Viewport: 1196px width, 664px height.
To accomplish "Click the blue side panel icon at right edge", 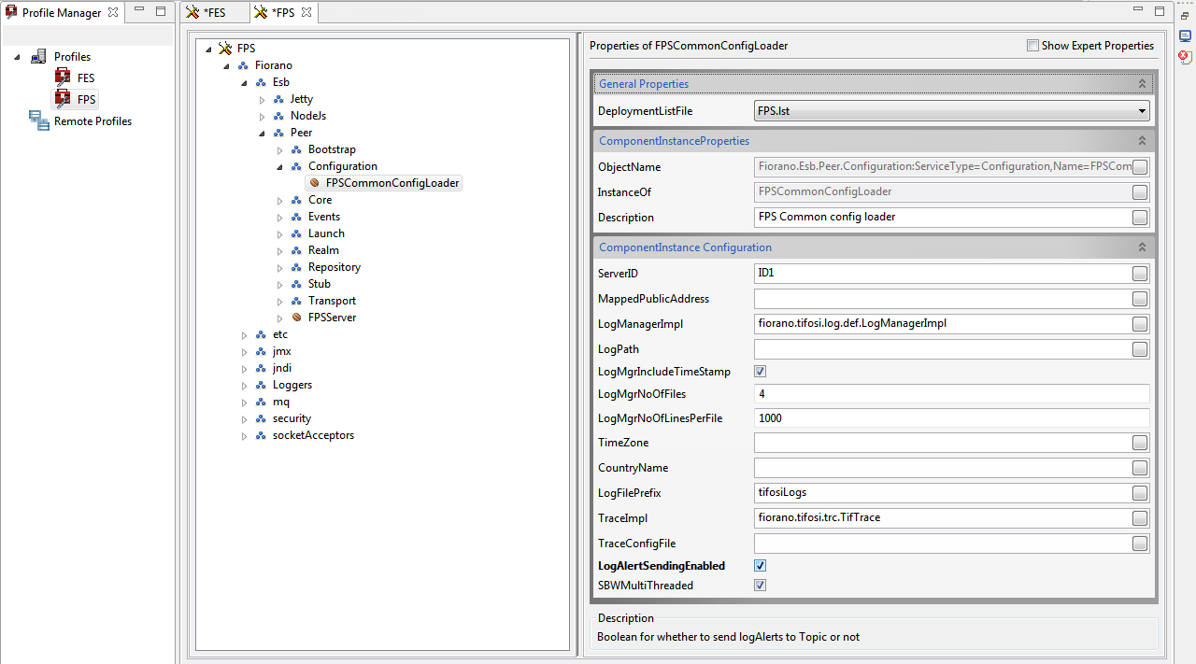I will pyautogui.click(x=1185, y=35).
